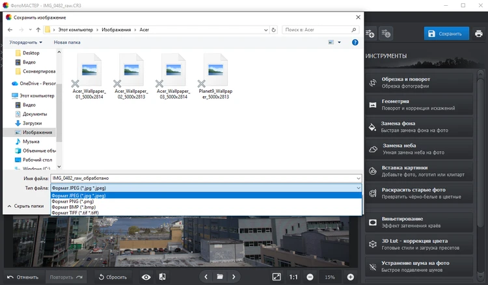The image size is (488, 285).
Task: Select Изображения in the navigation tree
Action: [x=37, y=132]
